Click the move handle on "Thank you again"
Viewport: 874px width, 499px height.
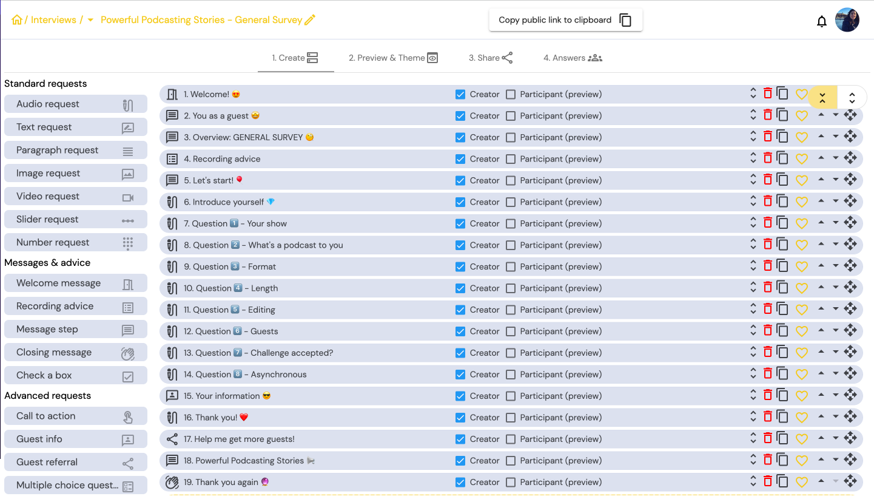click(851, 481)
